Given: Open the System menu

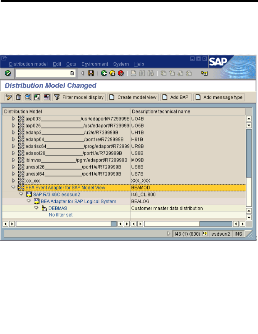Looking at the screenshot, I should pos(121,64).
